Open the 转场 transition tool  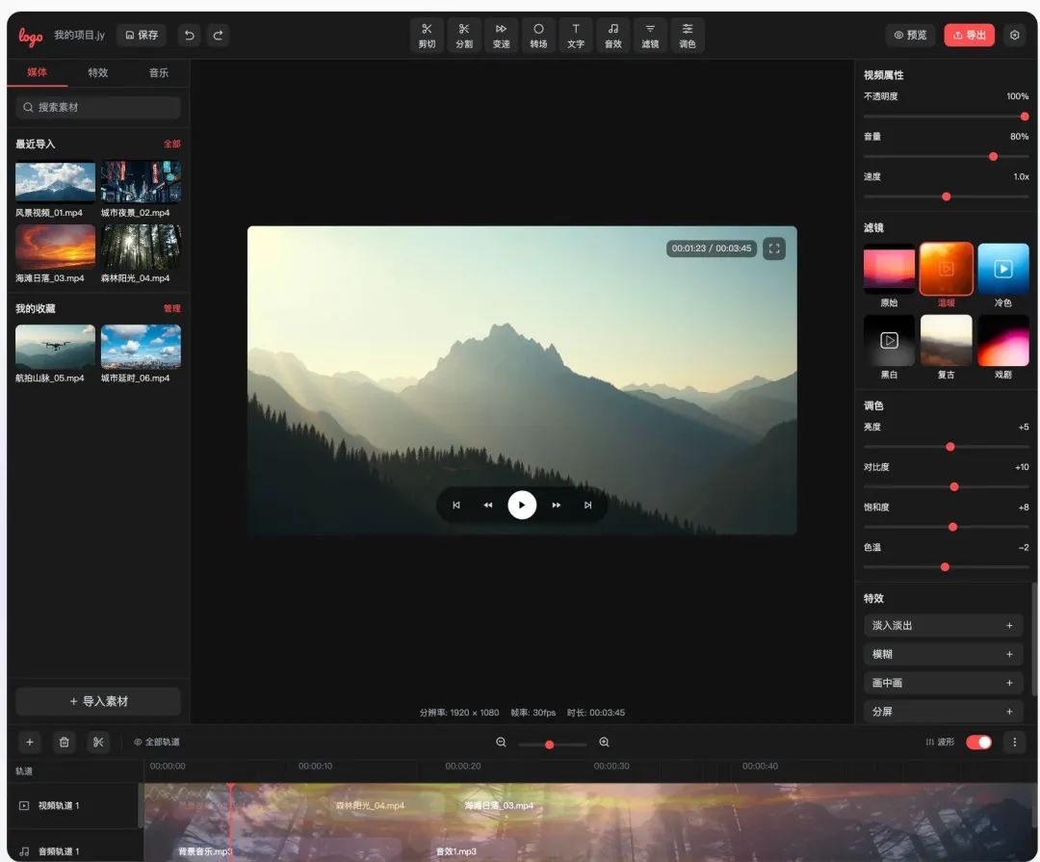[538, 36]
